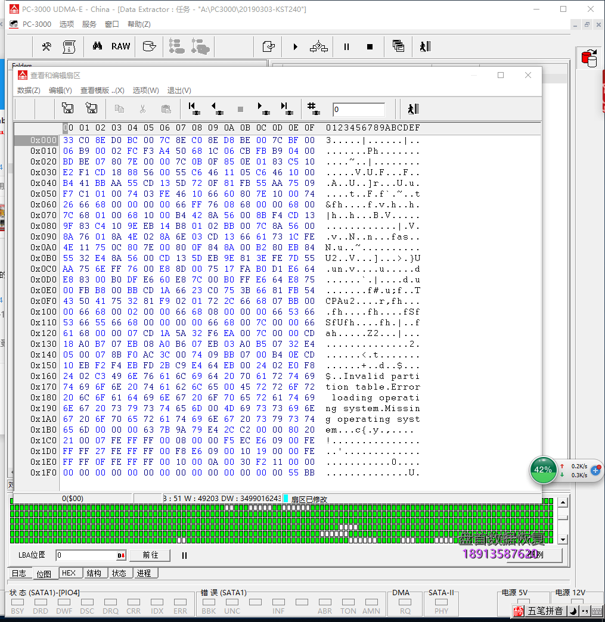This screenshot has height=622, width=605.
Task: Open the RAW recovery tool
Action: pyautogui.click(x=120, y=47)
